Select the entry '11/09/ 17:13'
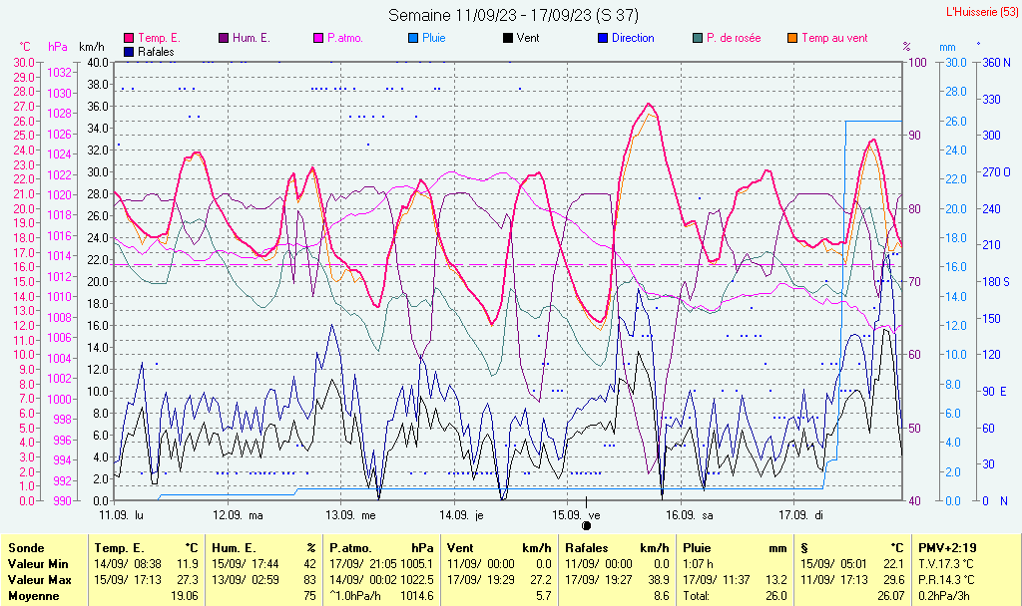The width and height of the screenshot is (1022, 606). [834, 580]
